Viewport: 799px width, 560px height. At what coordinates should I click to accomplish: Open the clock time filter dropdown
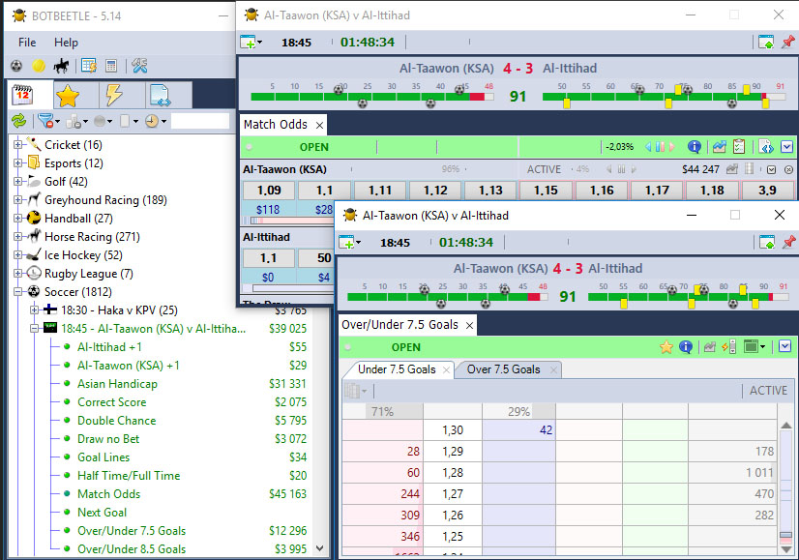156,121
